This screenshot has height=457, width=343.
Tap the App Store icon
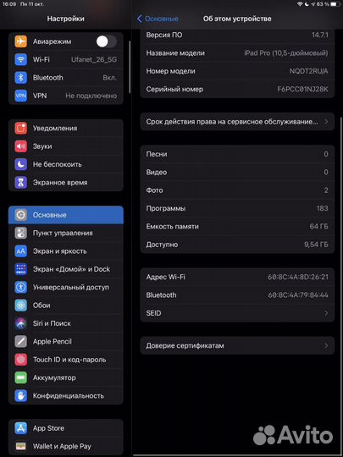[x=20, y=428]
